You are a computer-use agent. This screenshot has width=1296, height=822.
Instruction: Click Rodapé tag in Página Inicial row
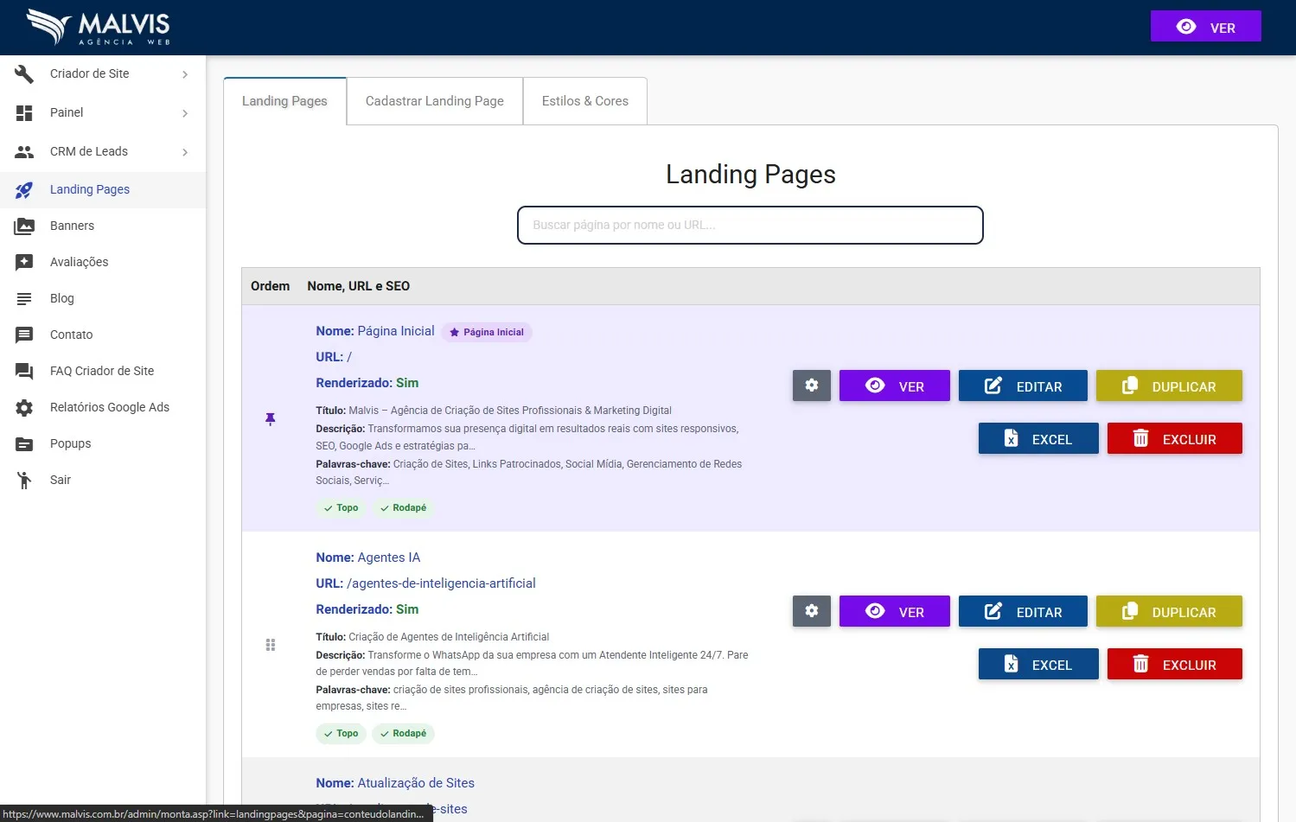pyautogui.click(x=403, y=508)
